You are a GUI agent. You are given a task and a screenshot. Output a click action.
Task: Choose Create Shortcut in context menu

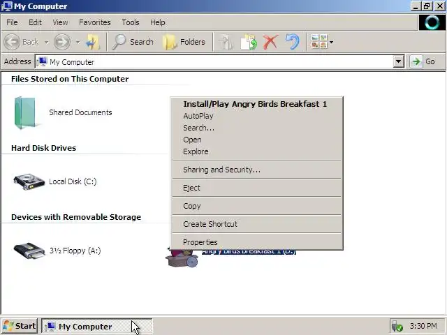[256, 224]
